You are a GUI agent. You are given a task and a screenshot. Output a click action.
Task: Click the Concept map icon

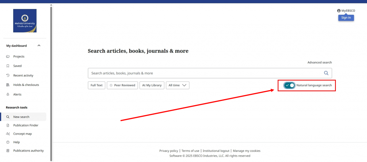[x=8, y=134]
